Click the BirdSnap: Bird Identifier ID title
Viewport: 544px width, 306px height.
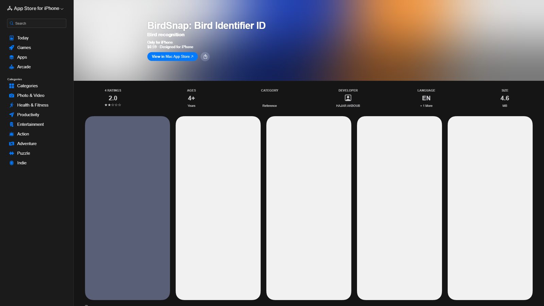(206, 26)
